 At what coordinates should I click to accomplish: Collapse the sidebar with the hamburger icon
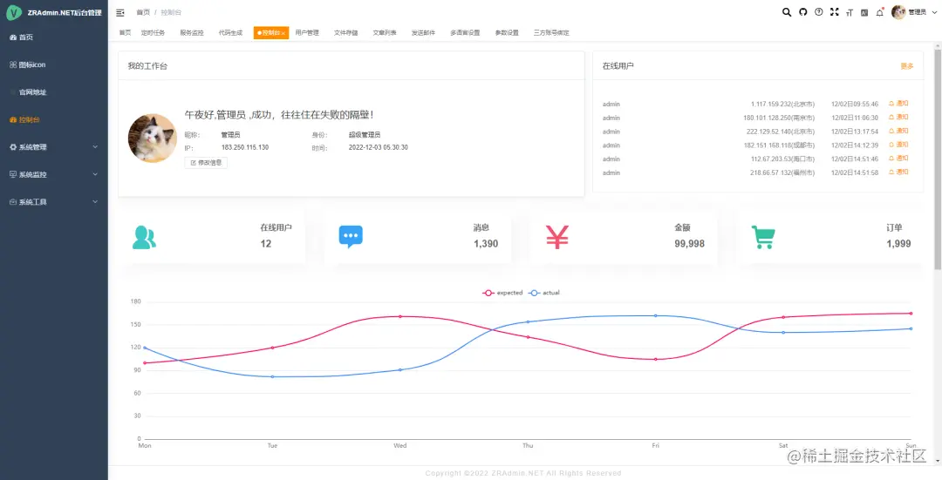tap(120, 12)
